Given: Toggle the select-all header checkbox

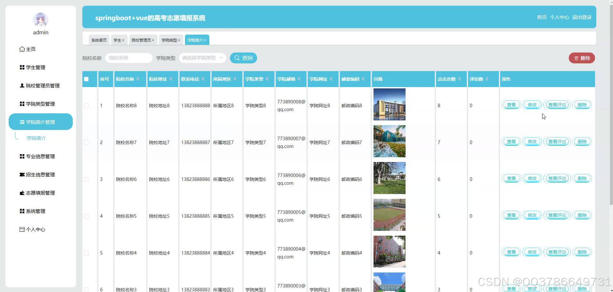Looking at the screenshot, I should point(86,79).
